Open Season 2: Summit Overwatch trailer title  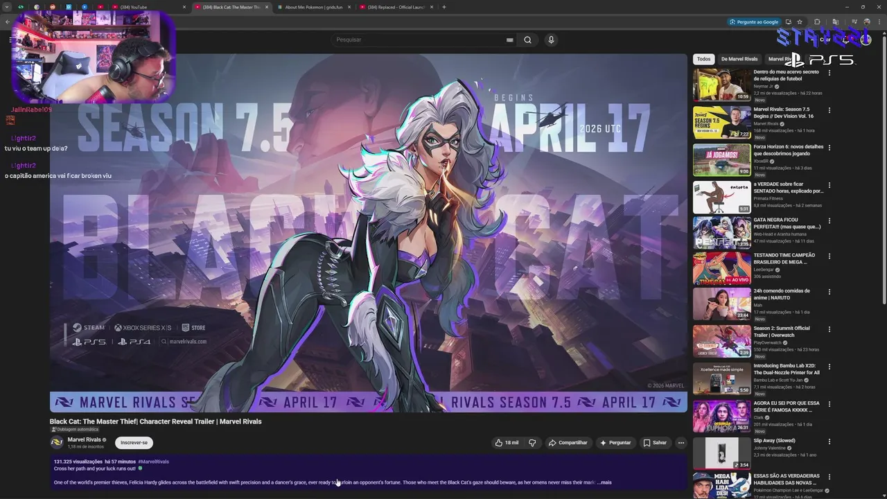(782, 332)
